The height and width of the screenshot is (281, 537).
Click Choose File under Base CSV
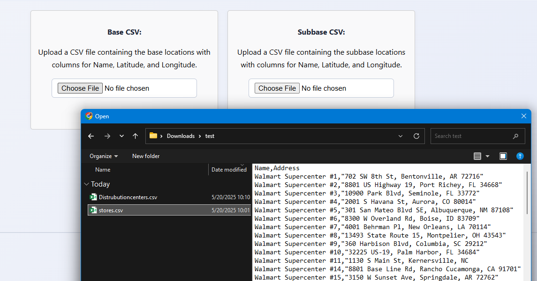[x=80, y=88]
